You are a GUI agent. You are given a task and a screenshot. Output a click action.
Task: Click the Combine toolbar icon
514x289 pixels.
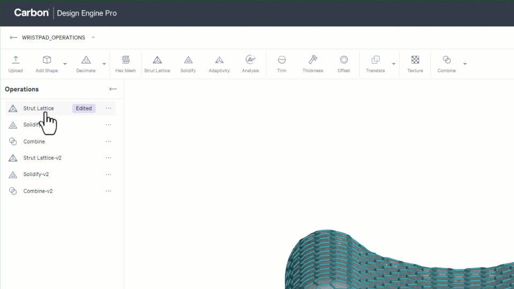click(447, 60)
